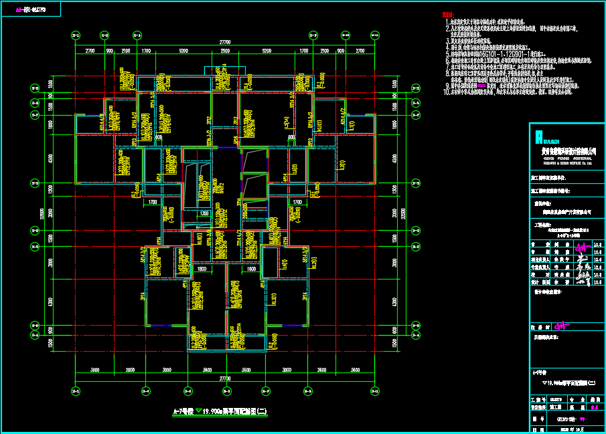Click the magenta sample swatch in note 9

point(481,86)
